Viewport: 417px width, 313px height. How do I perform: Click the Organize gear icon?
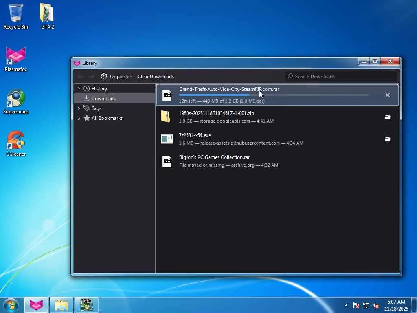pyautogui.click(x=104, y=76)
